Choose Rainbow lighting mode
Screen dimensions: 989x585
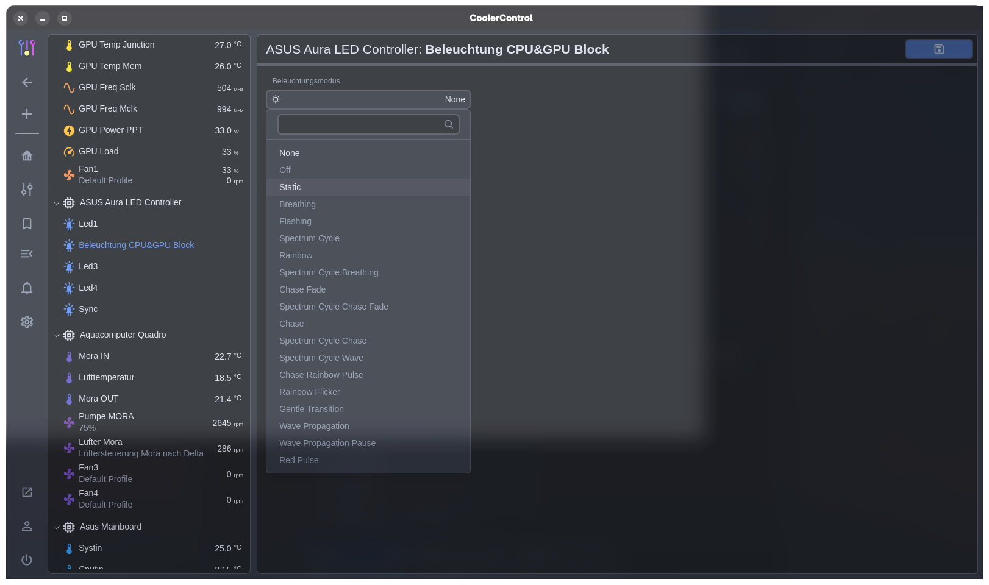(x=368, y=255)
